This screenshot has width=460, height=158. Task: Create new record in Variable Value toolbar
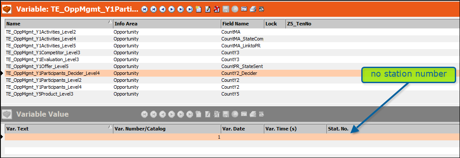(x=199, y=114)
